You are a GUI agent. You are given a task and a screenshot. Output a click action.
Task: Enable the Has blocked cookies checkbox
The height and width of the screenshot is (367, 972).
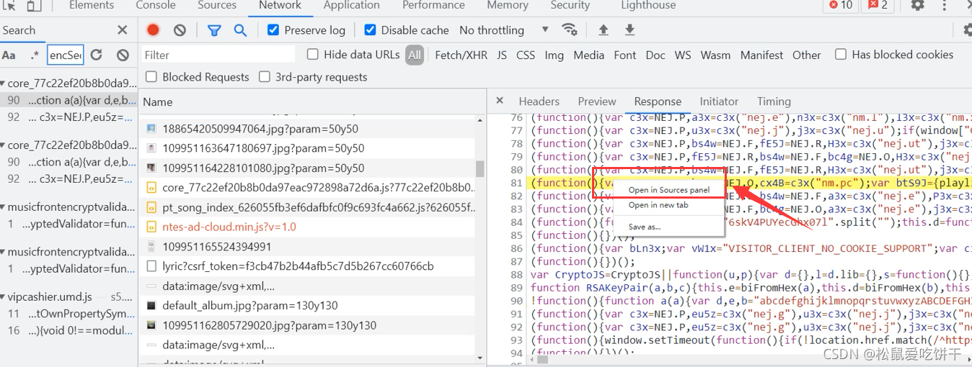pyautogui.click(x=840, y=54)
